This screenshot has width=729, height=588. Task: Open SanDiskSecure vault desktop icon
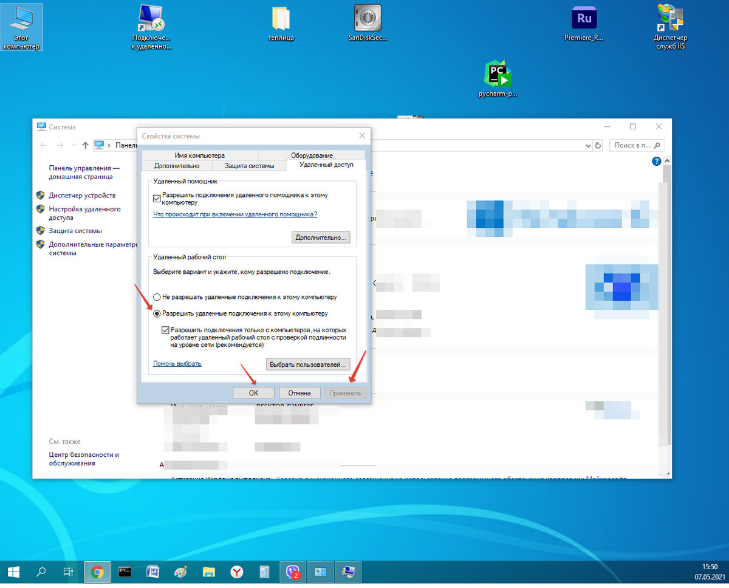(368, 24)
